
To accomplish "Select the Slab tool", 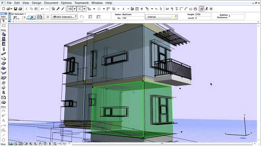I will click(3, 58).
